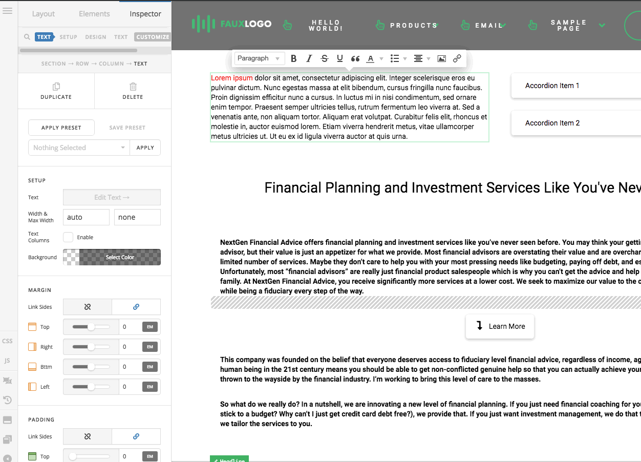Click the Width auto input field

(86, 217)
